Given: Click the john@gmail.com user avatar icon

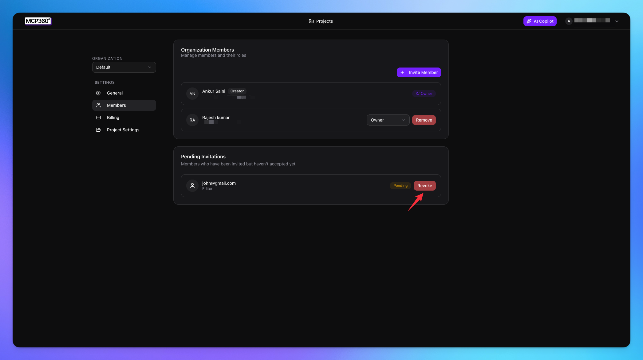Looking at the screenshot, I should pyautogui.click(x=192, y=186).
